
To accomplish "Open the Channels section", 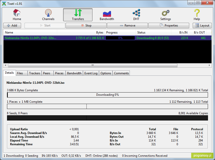I will coord(48,15).
